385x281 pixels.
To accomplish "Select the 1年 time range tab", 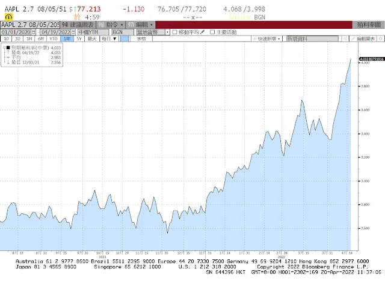I will [x=67, y=38].
